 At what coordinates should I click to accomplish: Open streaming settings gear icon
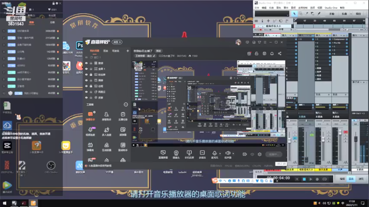point(260,154)
